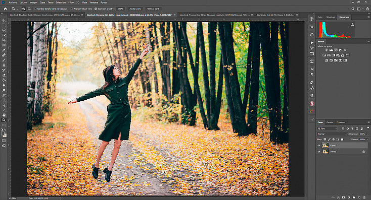Open the Ajustes panel menu

pos(368,41)
